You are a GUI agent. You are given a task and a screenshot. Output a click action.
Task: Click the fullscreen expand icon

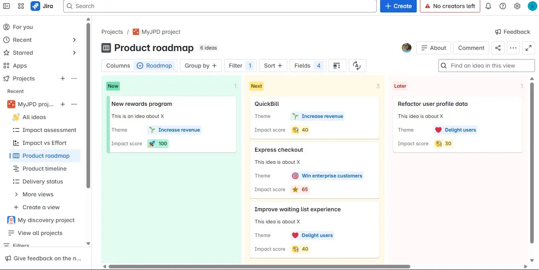pos(529,48)
